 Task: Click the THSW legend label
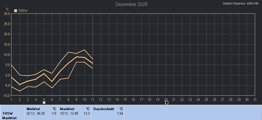point(23,11)
